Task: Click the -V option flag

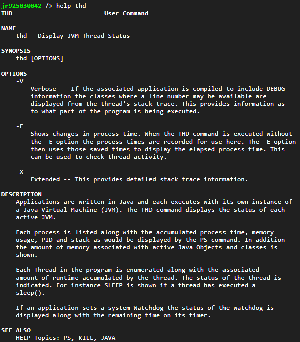Action: (20, 82)
